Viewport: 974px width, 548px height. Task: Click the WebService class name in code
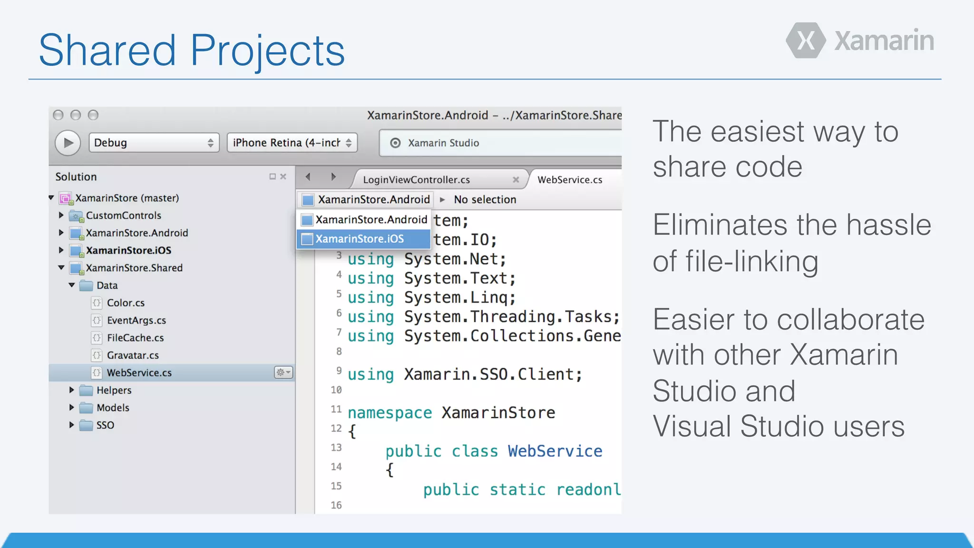pyautogui.click(x=555, y=451)
